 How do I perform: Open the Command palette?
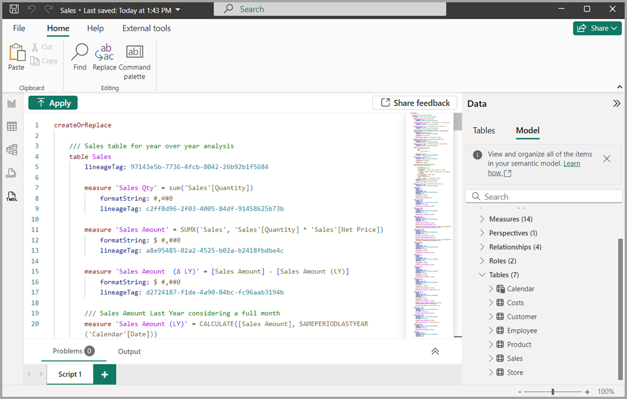[x=134, y=57]
